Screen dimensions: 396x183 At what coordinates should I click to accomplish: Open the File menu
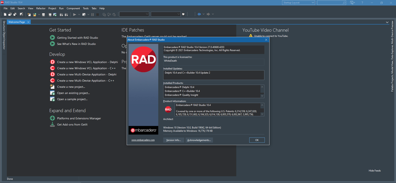(6, 8)
